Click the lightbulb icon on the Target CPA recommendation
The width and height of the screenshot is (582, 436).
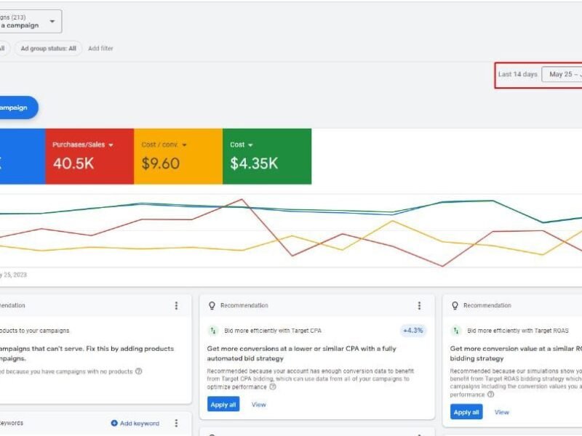point(212,306)
